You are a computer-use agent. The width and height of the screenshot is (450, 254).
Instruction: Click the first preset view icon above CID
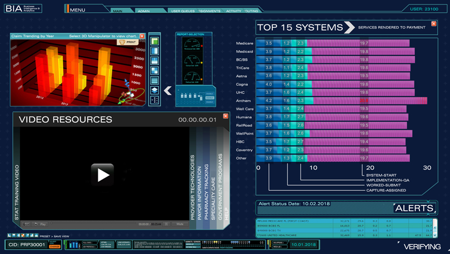tap(9, 235)
